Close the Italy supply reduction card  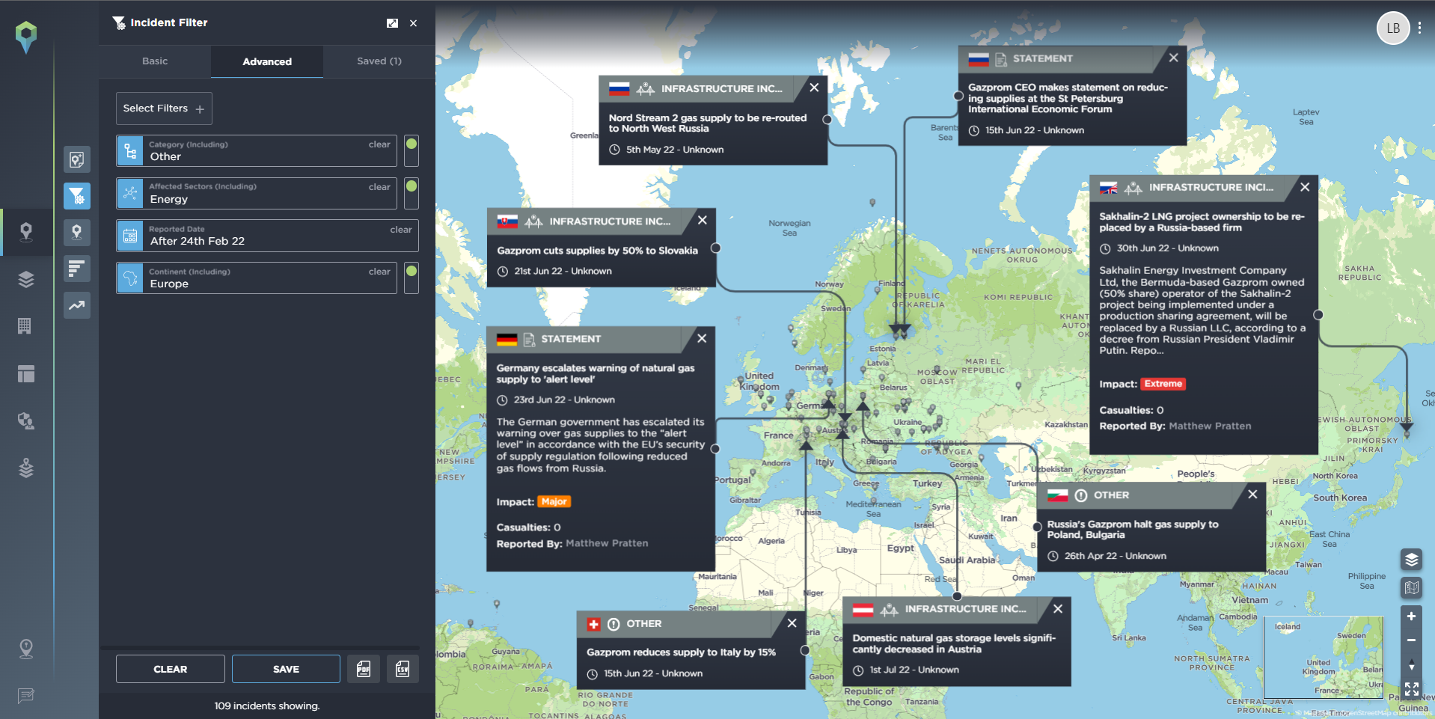(792, 622)
